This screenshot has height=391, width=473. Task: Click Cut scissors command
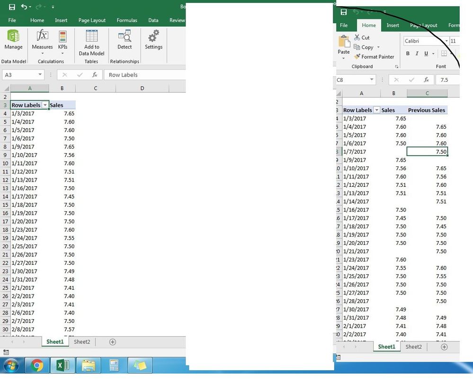[x=362, y=37]
